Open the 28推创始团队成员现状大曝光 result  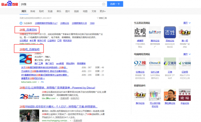click(x=58, y=107)
